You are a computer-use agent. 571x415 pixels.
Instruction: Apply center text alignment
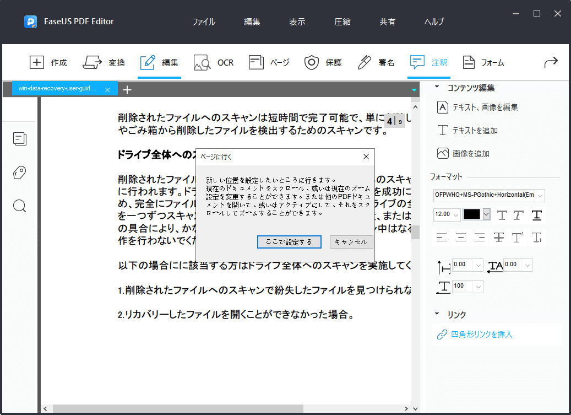(460, 238)
